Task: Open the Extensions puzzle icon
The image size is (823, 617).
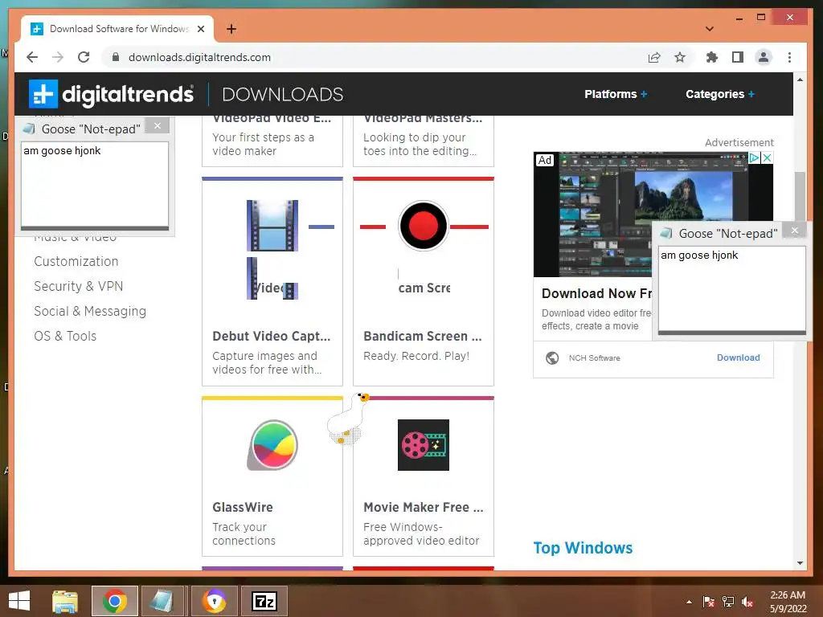Action: pos(712,57)
